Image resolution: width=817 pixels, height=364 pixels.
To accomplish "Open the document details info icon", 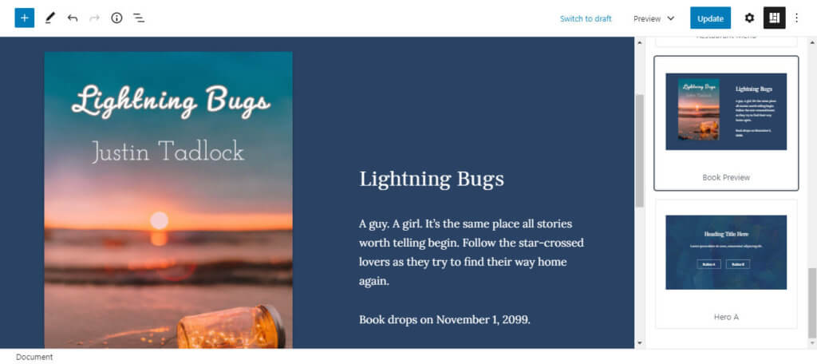I will coord(116,18).
